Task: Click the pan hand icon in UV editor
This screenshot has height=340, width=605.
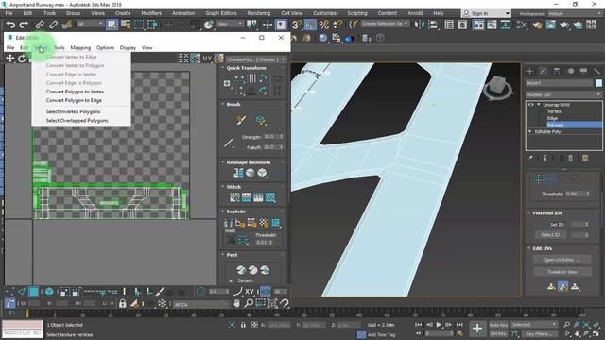Action: (x=236, y=304)
